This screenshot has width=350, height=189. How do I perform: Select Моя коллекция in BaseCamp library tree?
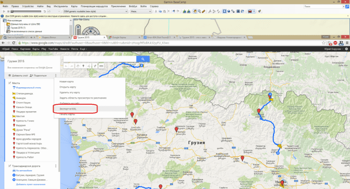(14, 21)
